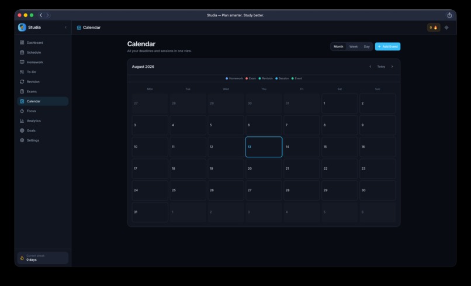Click the Schedule calendar icon
The height and width of the screenshot is (286, 471).
(22, 52)
